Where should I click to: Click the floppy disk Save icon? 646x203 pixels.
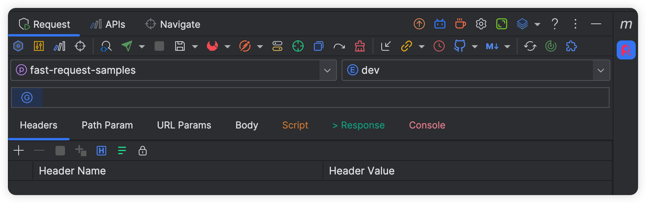[180, 46]
